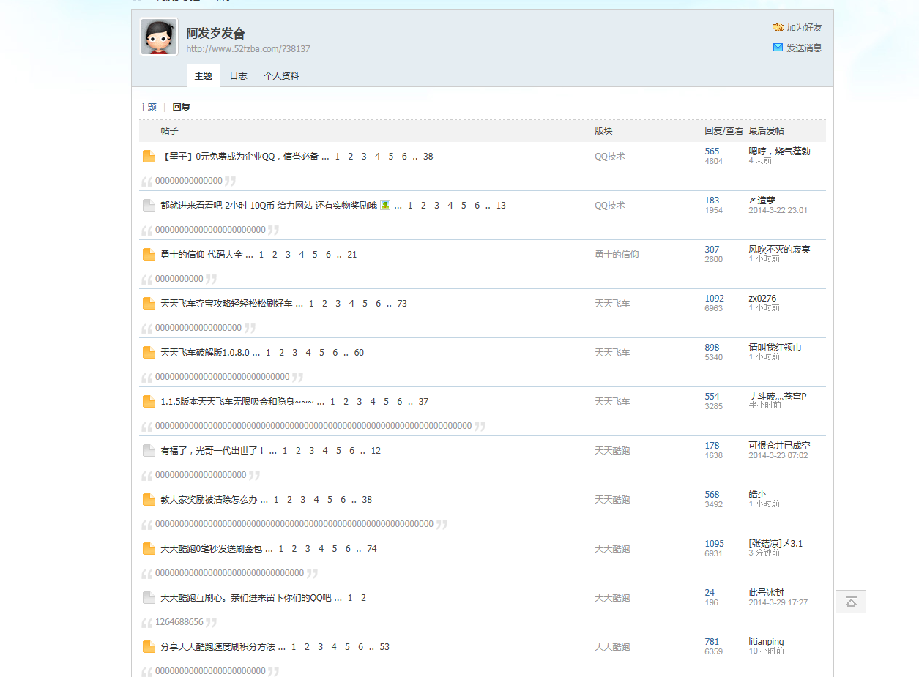Screen dimensions: 919x677
Task: Click last poster 可恨合并已成空
Action: [x=779, y=446]
